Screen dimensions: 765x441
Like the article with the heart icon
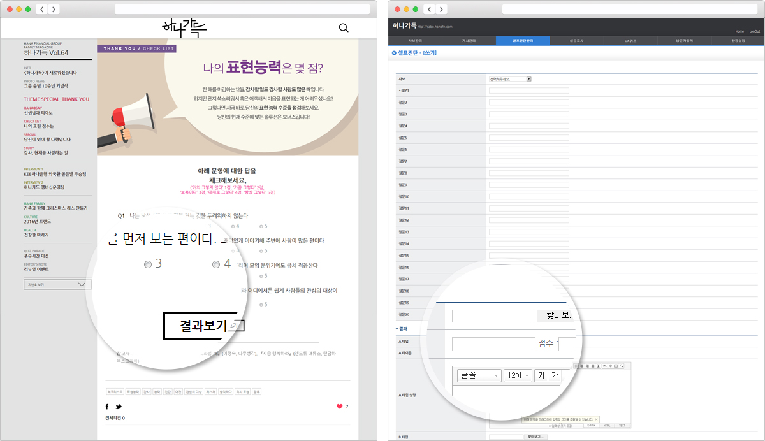coord(339,406)
